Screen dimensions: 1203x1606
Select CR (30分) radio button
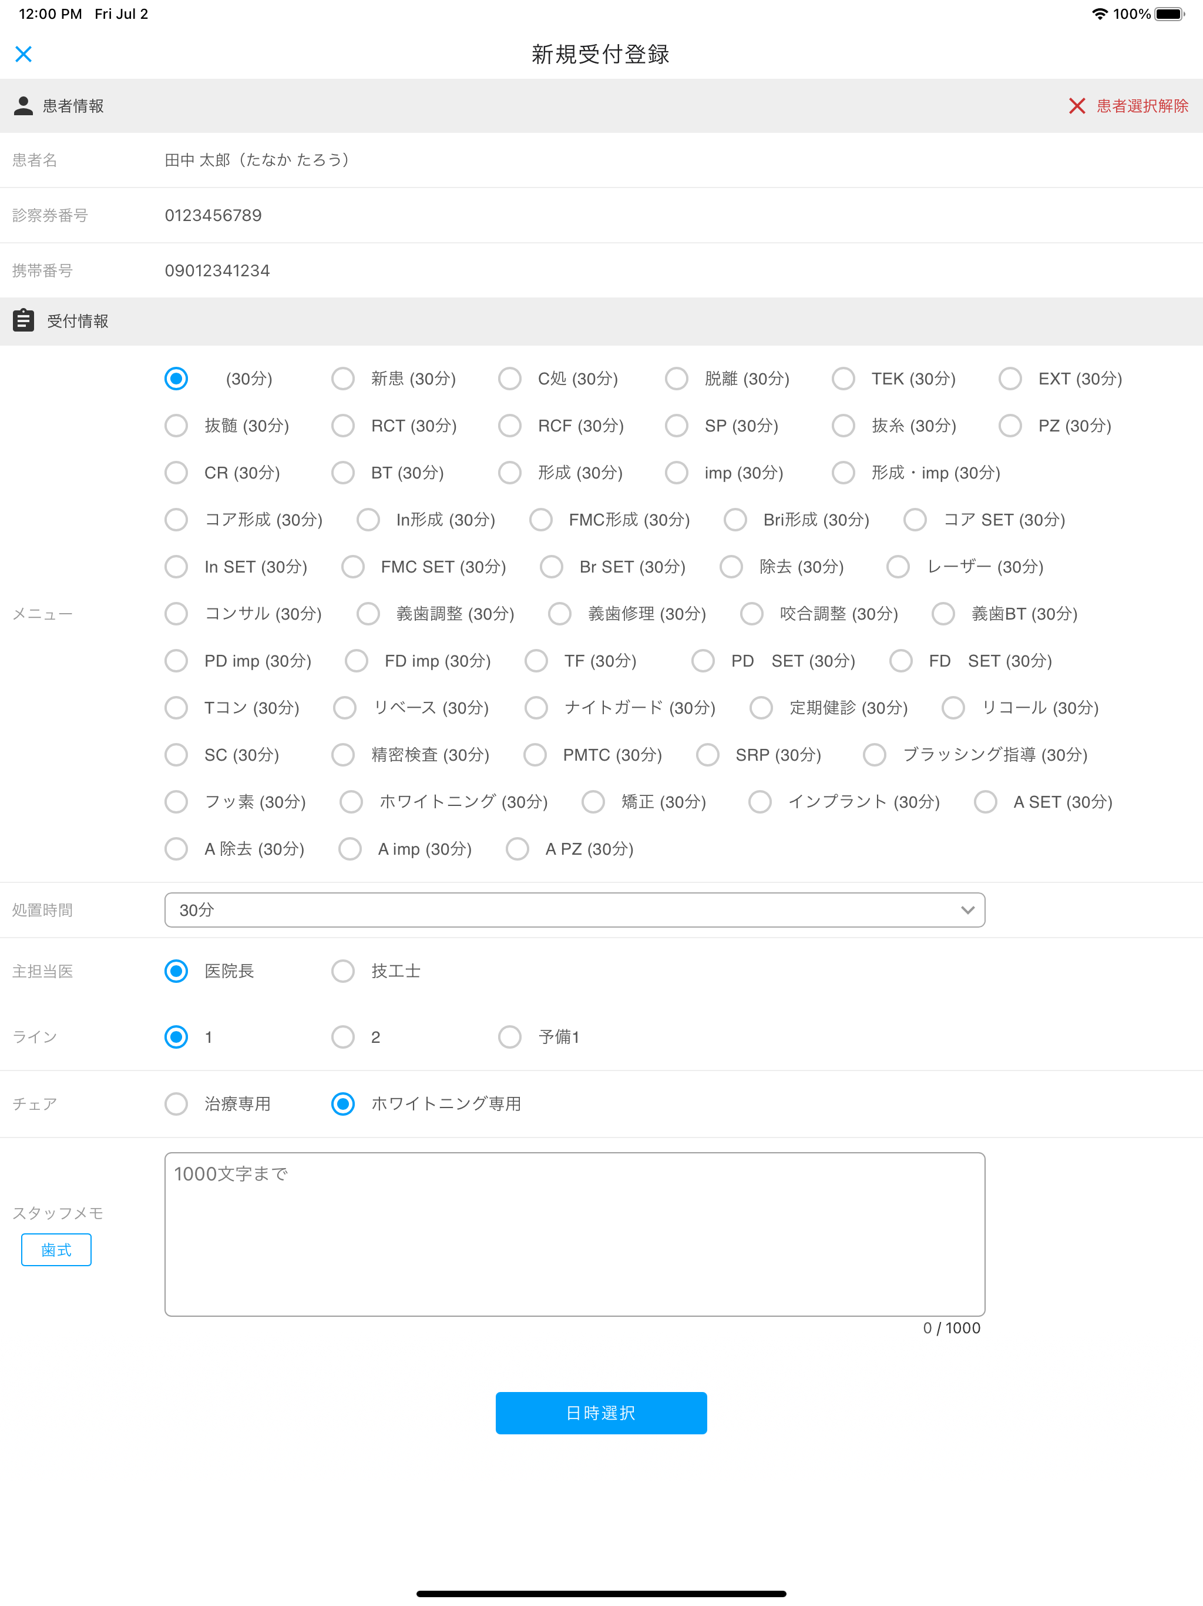tap(176, 473)
